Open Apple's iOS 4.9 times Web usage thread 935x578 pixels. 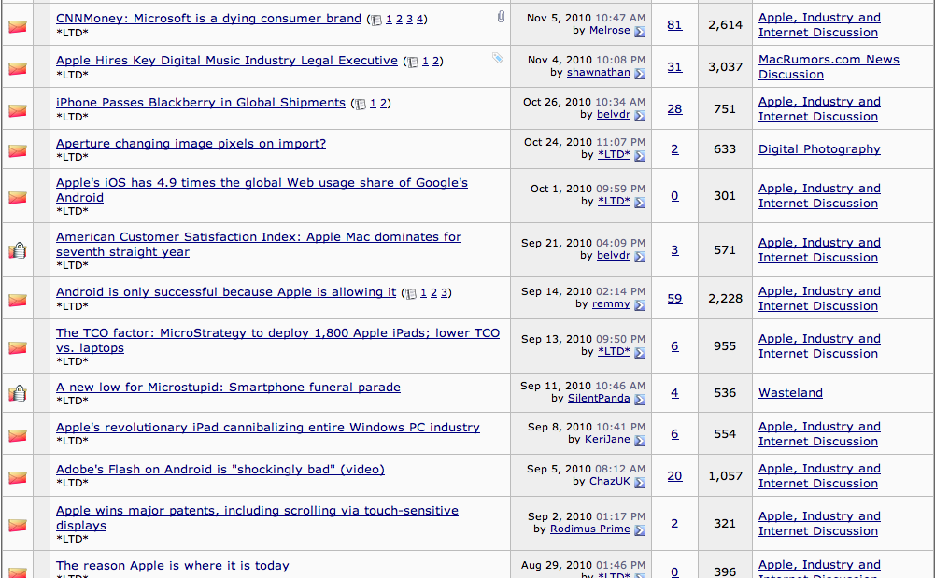click(x=262, y=190)
